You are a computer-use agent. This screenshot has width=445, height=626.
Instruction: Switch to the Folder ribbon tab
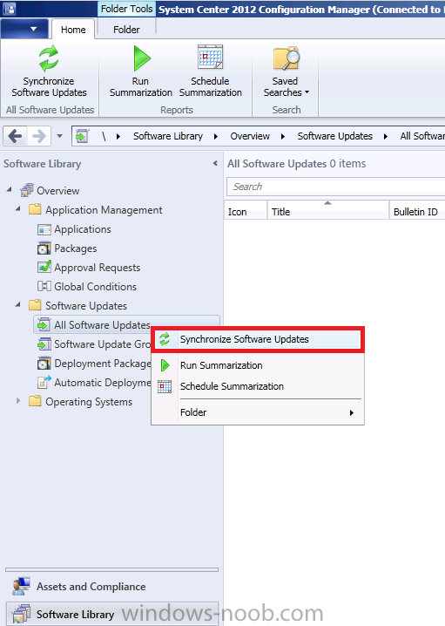pos(126,30)
